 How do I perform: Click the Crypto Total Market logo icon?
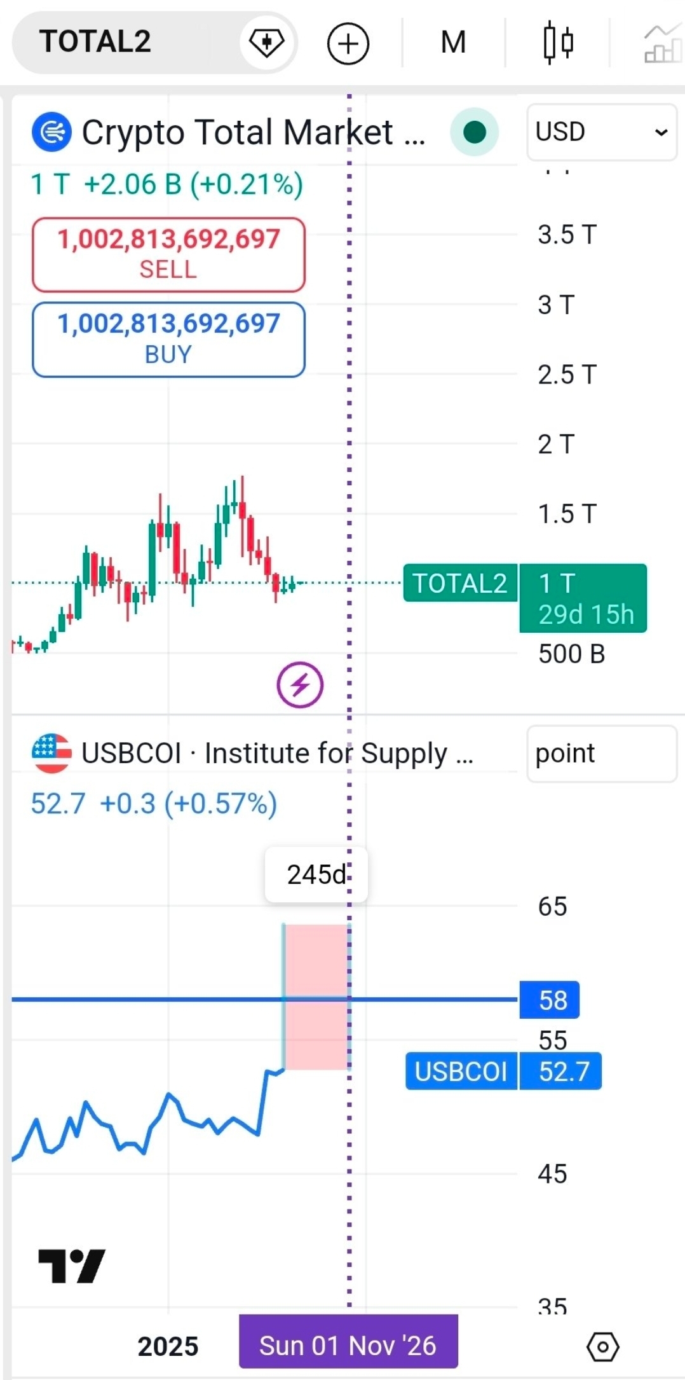(51, 132)
